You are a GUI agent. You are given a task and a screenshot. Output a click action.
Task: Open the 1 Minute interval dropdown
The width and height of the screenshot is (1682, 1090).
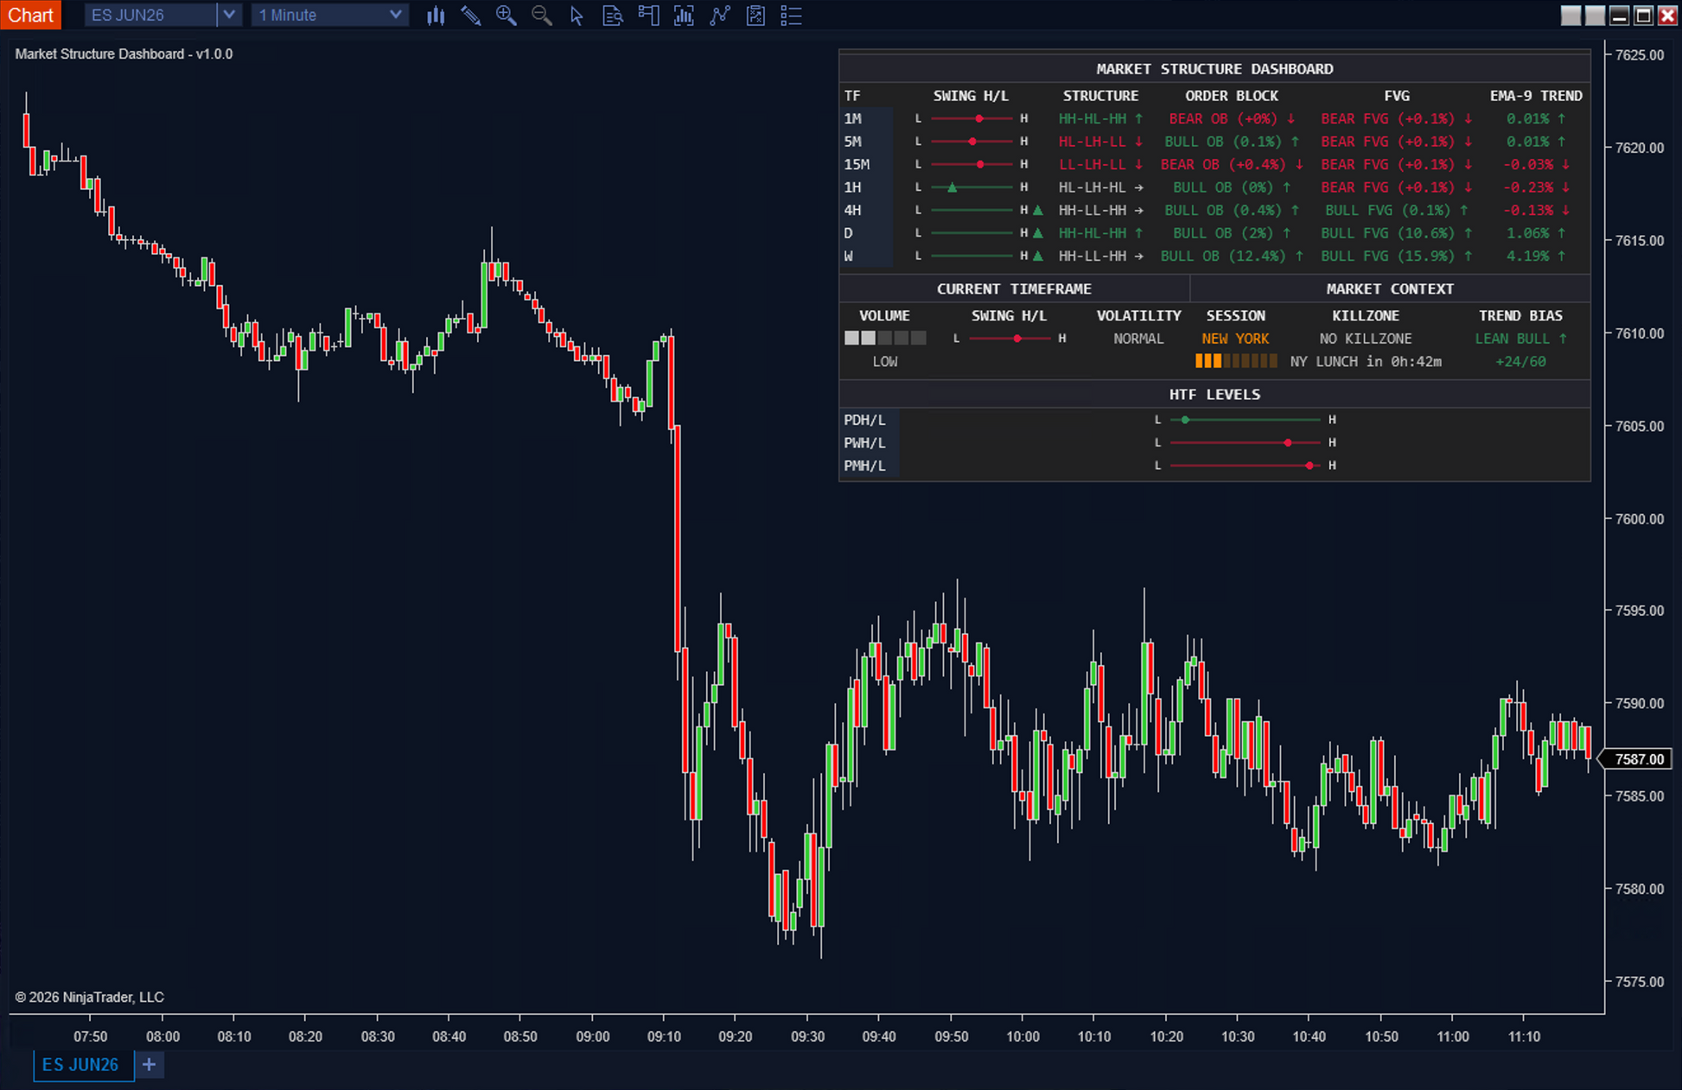[x=328, y=15]
